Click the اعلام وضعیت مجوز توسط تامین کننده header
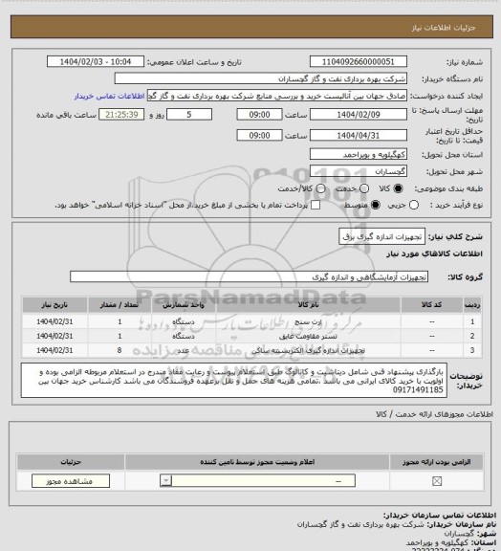The height and width of the screenshot is (551, 501). 257,462
